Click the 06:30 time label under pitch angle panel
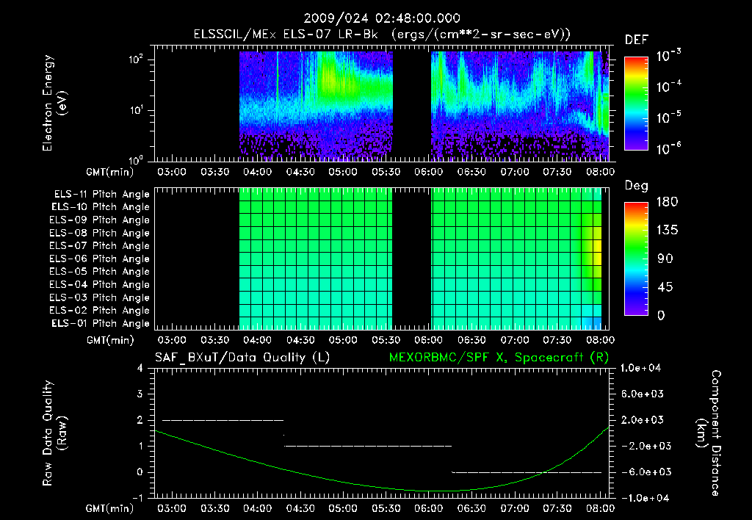 click(471, 341)
